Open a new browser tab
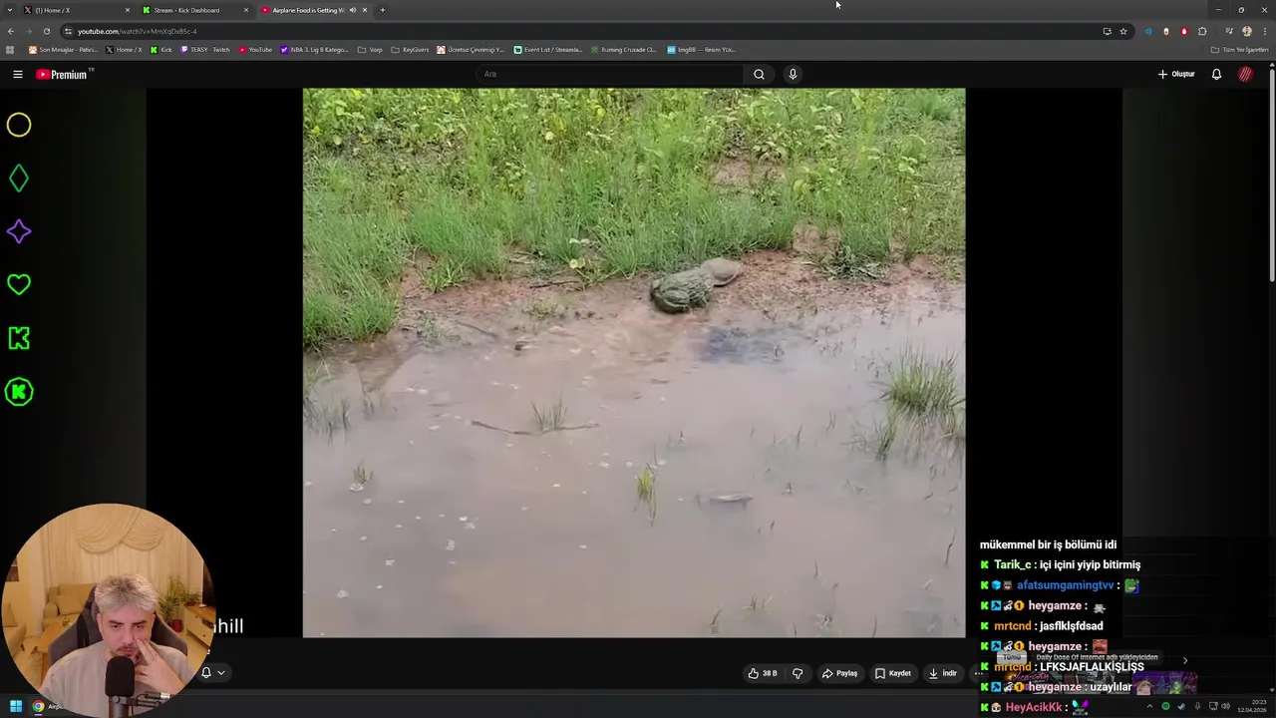The image size is (1276, 718). (382, 10)
